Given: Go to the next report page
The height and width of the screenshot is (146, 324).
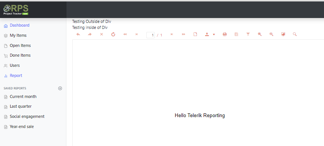Looking at the screenshot, I should pos(172,34).
